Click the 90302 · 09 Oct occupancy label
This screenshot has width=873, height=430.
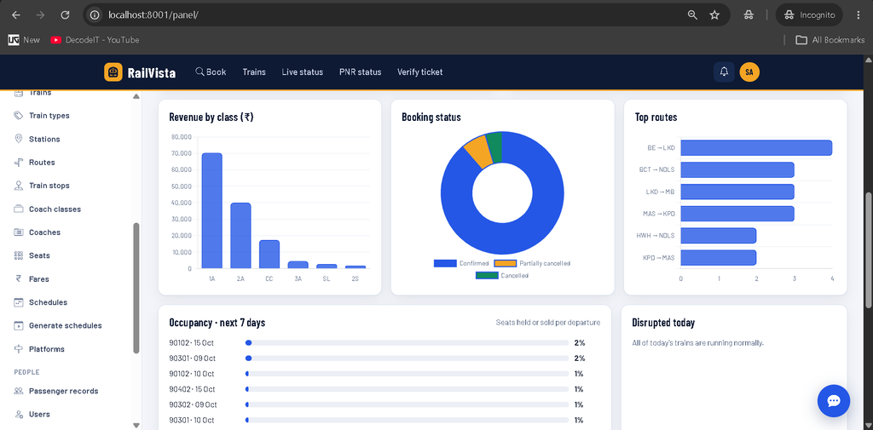point(194,404)
